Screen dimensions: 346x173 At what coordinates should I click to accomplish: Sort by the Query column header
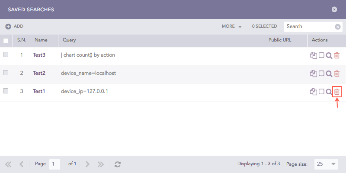click(x=69, y=40)
